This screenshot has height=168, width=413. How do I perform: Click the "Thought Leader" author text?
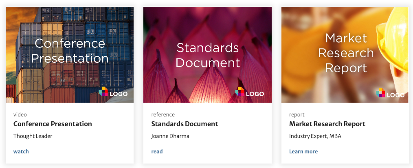click(x=33, y=136)
